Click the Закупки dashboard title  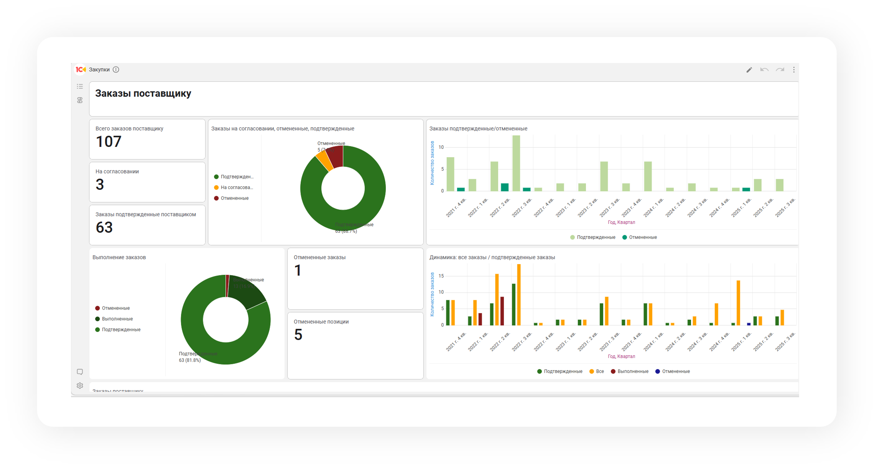(99, 70)
